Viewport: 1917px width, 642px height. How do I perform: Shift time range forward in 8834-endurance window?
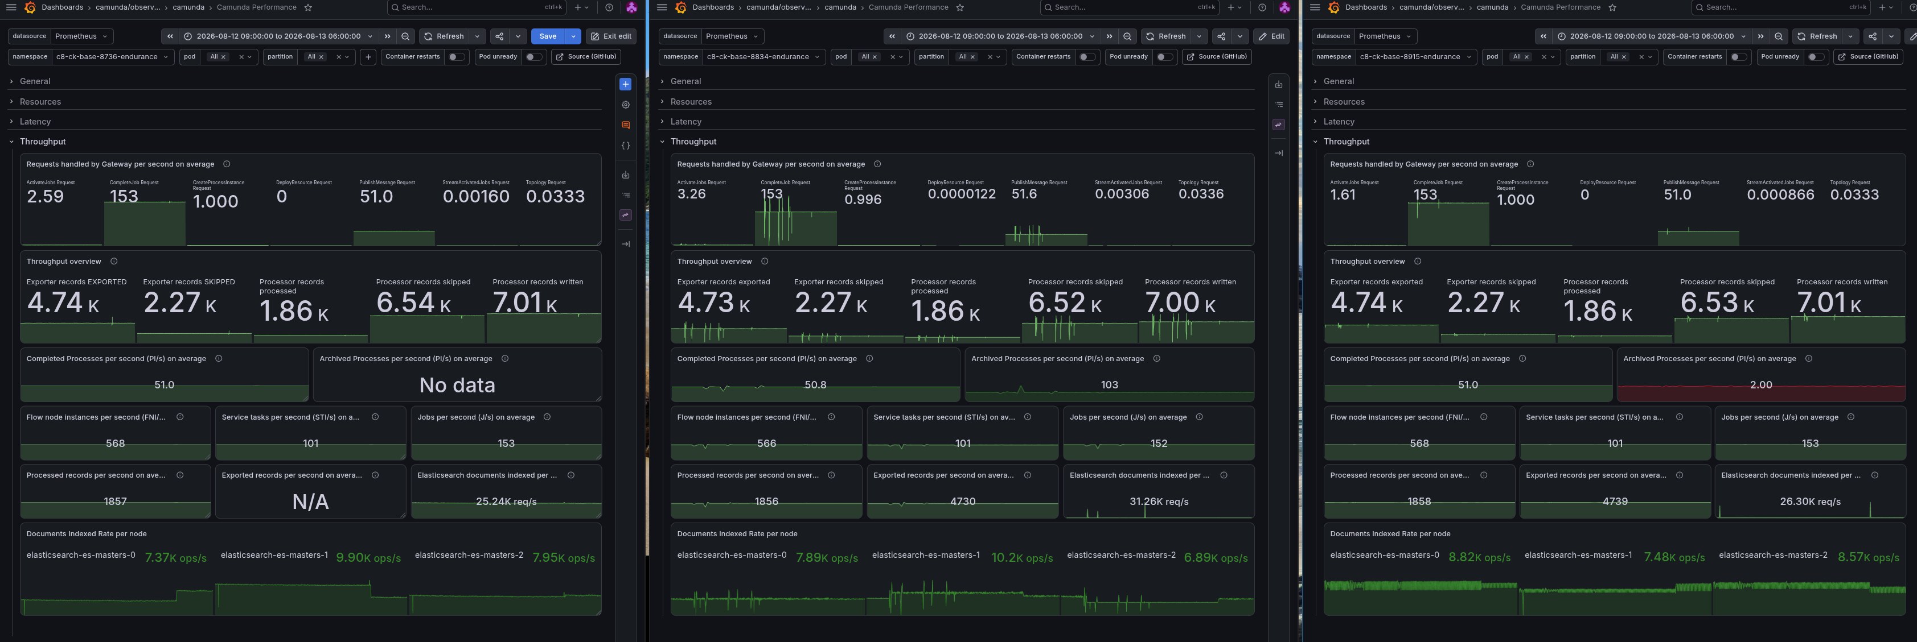[x=1110, y=36]
